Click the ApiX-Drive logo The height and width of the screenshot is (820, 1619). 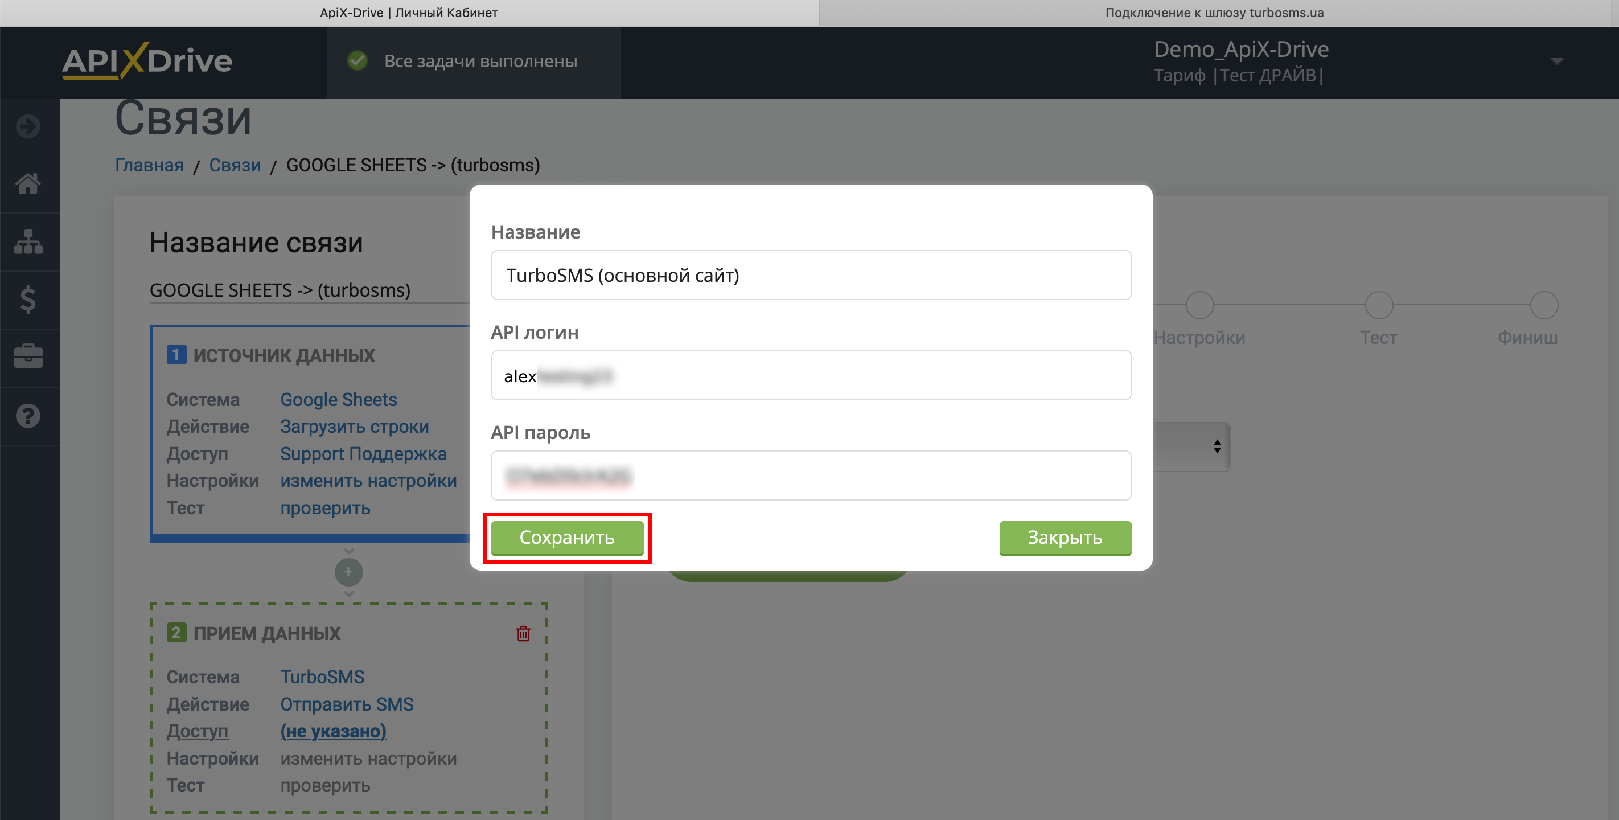pos(147,61)
